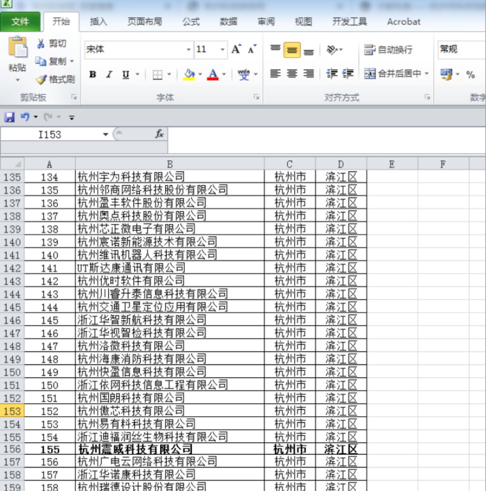Customize quick access toolbar arrow
This screenshot has height=491, width=486.
tap(72, 118)
